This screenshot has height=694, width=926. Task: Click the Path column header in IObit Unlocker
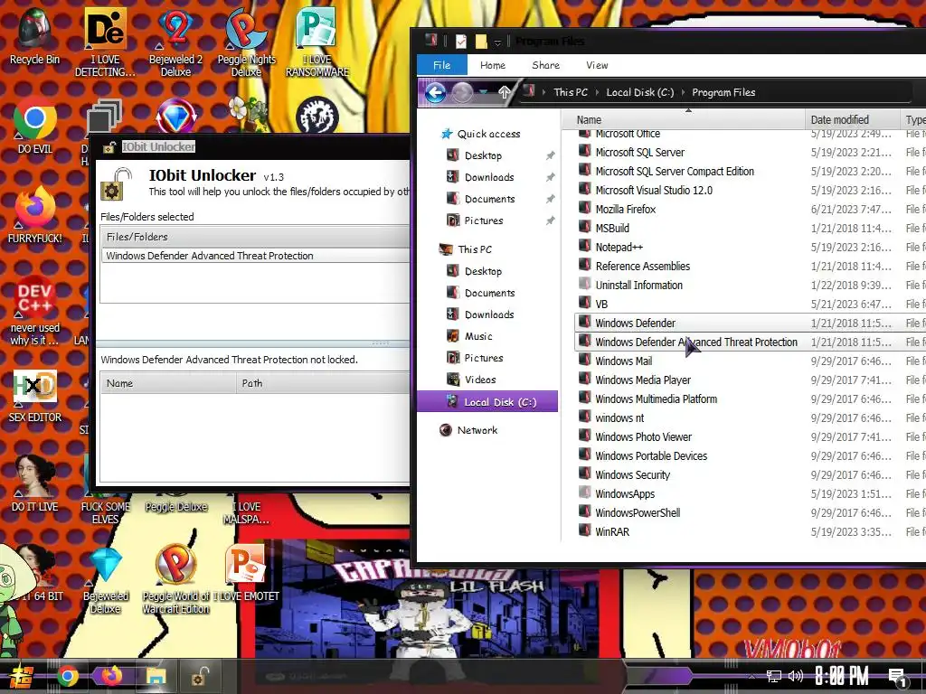(323, 383)
